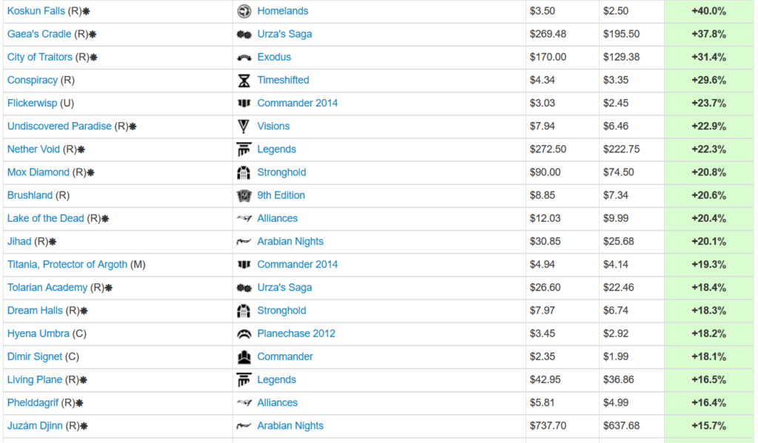758x443 pixels.
Task: Open the City of Traitors card page
Action: (40, 58)
